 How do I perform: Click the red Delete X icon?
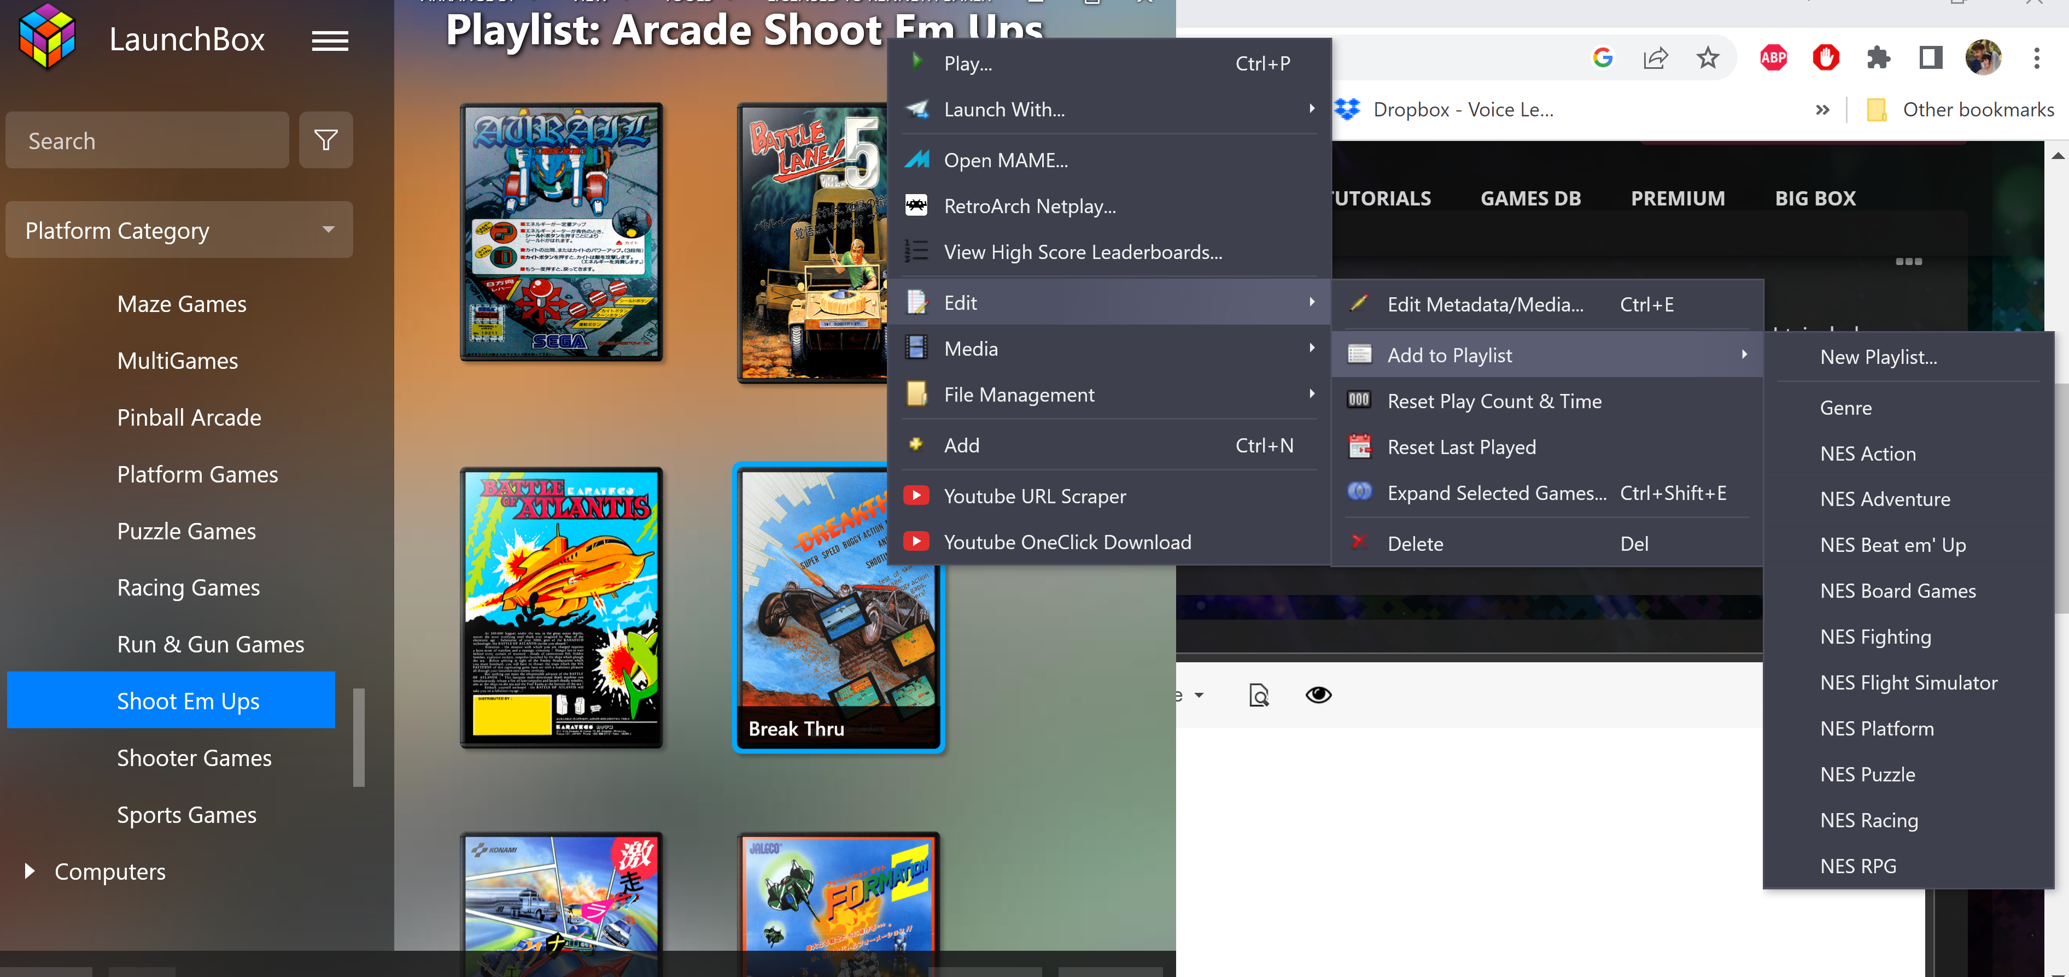tap(1359, 542)
